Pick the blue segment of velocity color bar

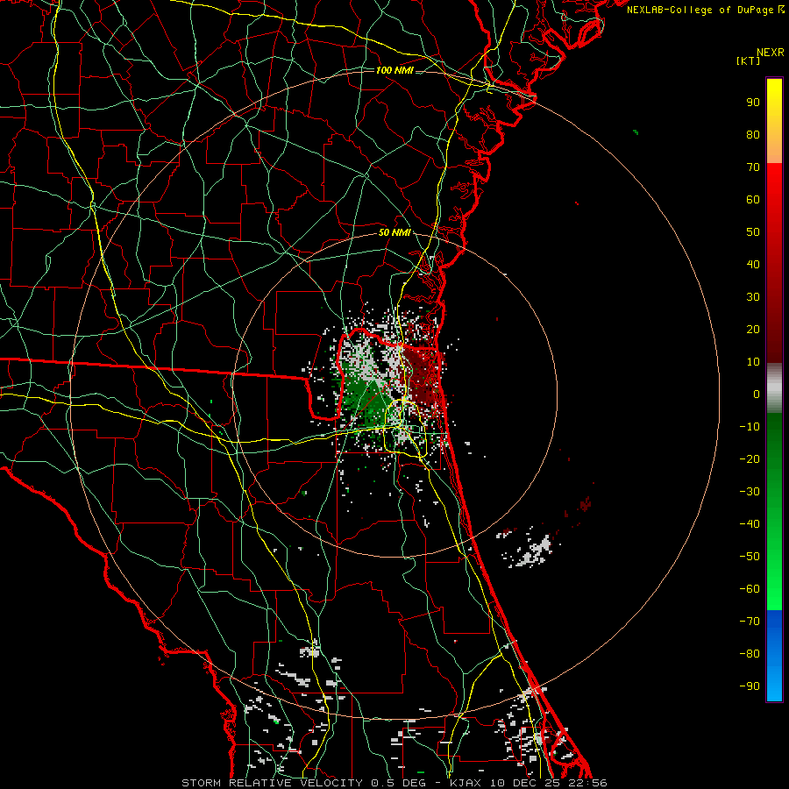point(774,655)
